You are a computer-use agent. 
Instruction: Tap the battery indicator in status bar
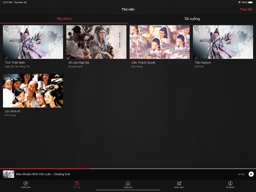[x=251, y=2]
